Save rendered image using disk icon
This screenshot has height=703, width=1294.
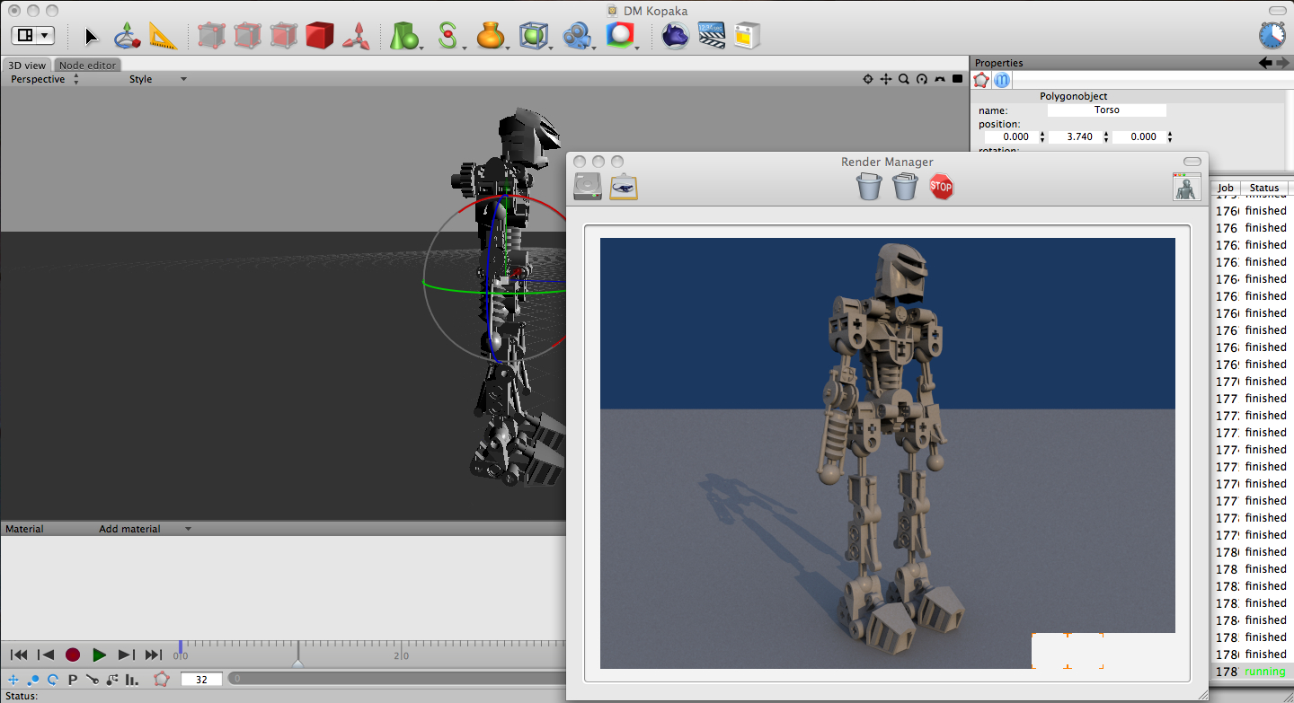coord(588,187)
